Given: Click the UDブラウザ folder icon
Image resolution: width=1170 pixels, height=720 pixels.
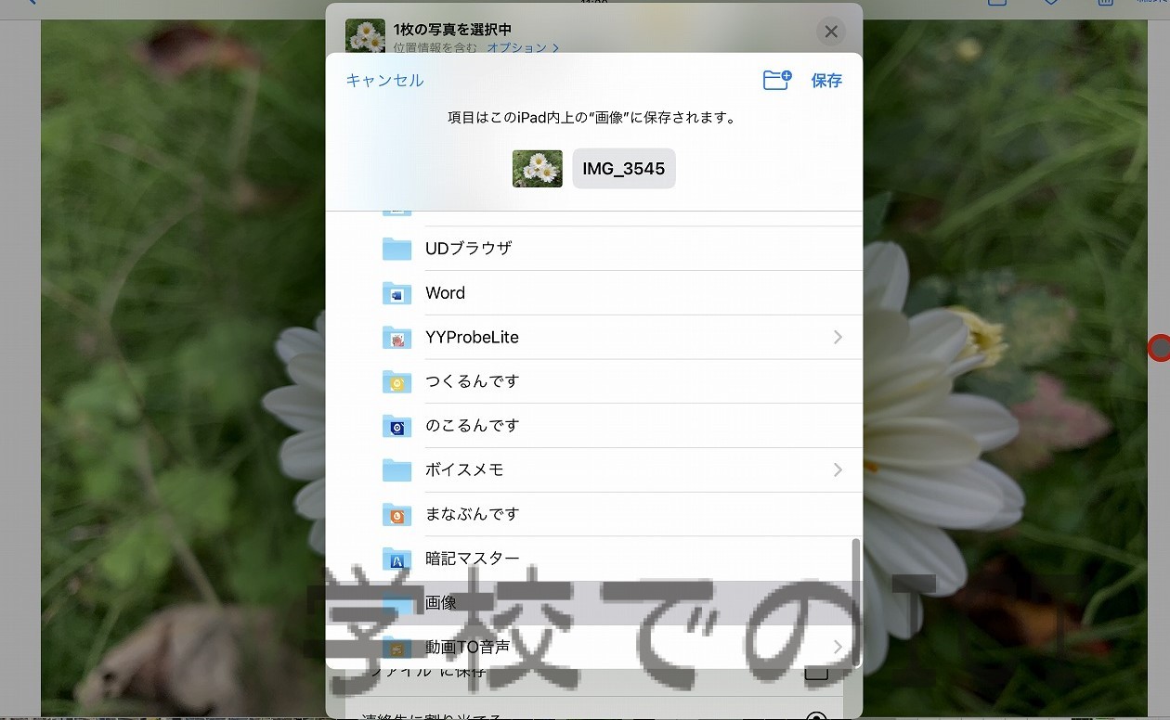Looking at the screenshot, I should [x=396, y=249].
